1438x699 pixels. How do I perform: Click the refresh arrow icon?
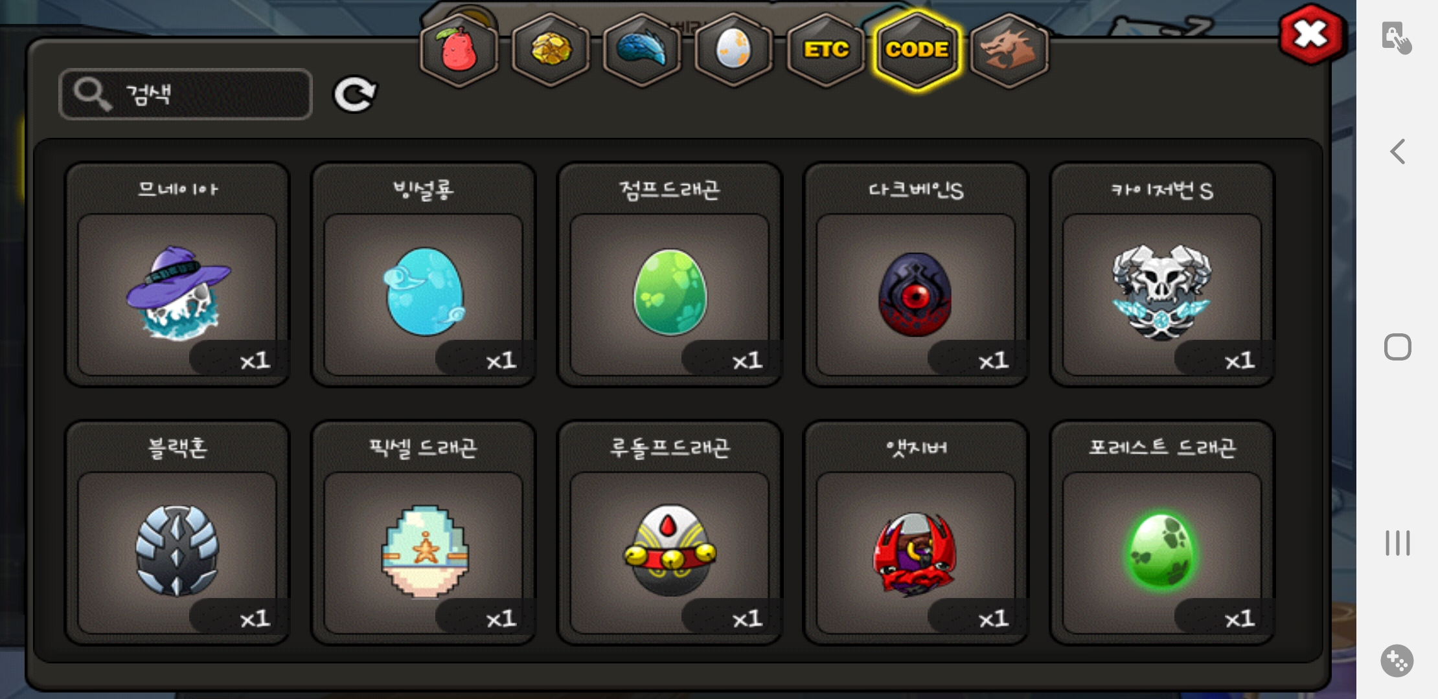coord(354,94)
